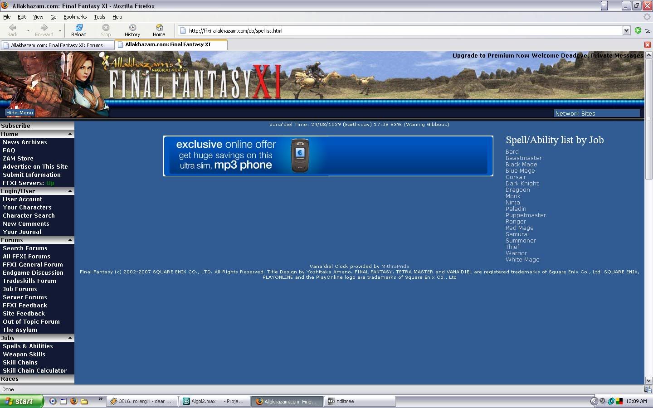Open the File menu
This screenshot has height=408, width=653.
(7, 17)
